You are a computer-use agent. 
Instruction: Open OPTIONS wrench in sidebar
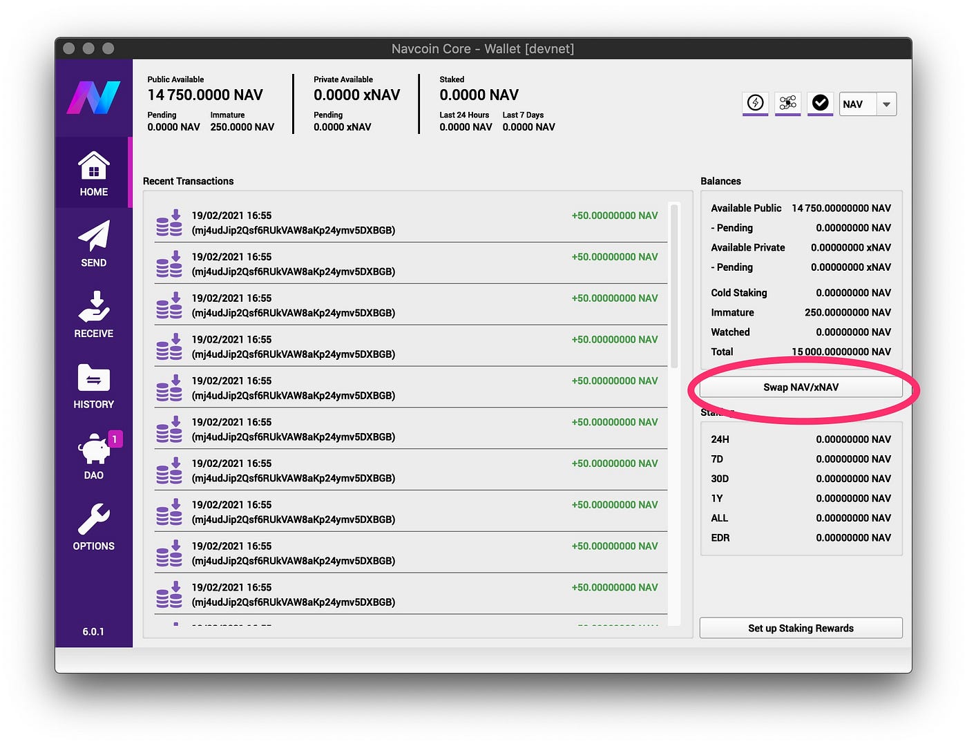94,528
